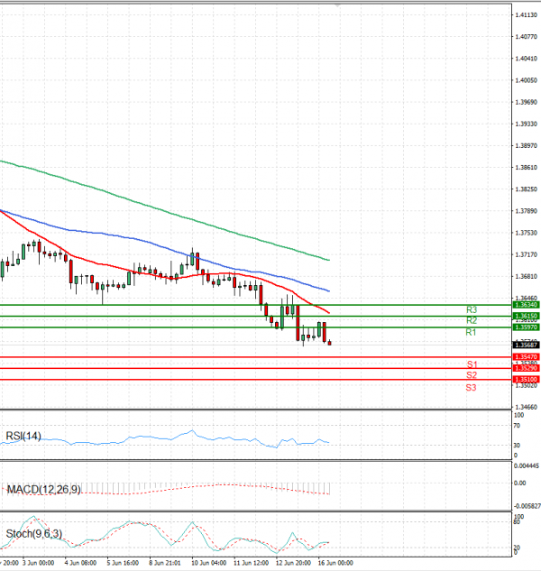Viewport: 541px width, 571px height.
Task: Click the red 1.35100 price tag
Action: pos(526,380)
